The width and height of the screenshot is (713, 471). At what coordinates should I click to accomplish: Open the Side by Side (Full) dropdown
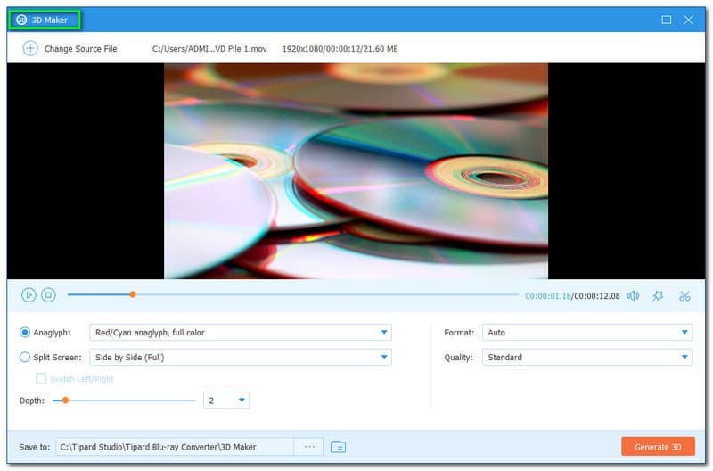pos(241,358)
